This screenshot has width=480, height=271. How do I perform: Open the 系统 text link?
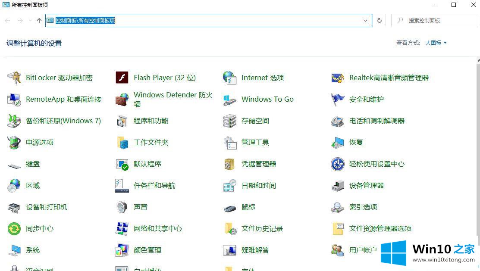point(33,250)
